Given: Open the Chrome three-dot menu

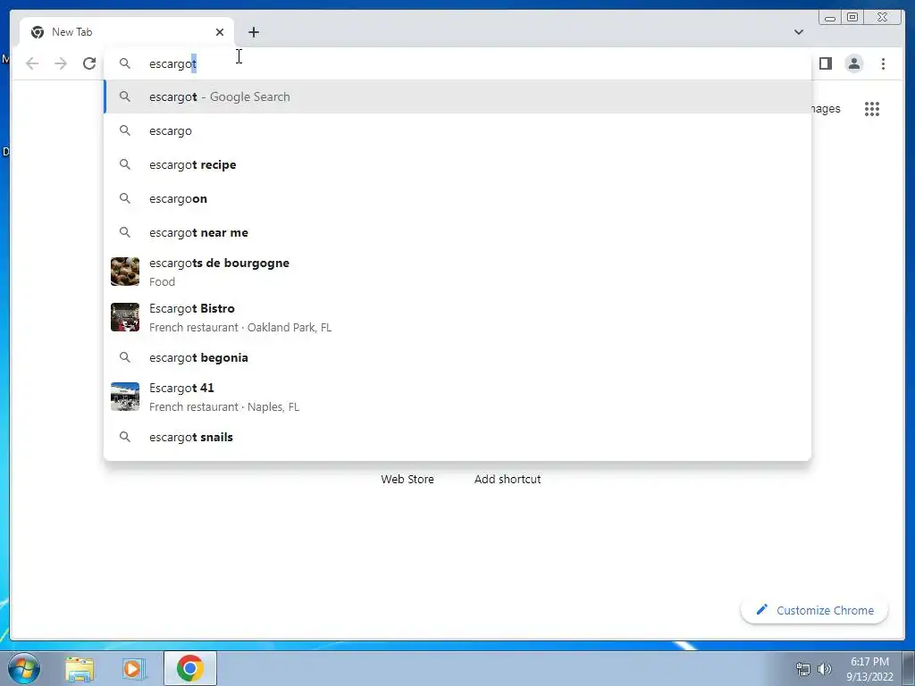Looking at the screenshot, I should 883,63.
